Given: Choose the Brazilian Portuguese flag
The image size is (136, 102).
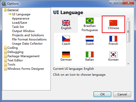Looking at the screenshot, I should (x=89, y=21).
